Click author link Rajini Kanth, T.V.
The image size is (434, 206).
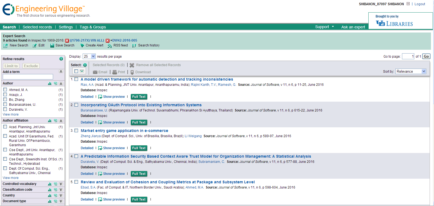pyautogui.click(x=204, y=85)
